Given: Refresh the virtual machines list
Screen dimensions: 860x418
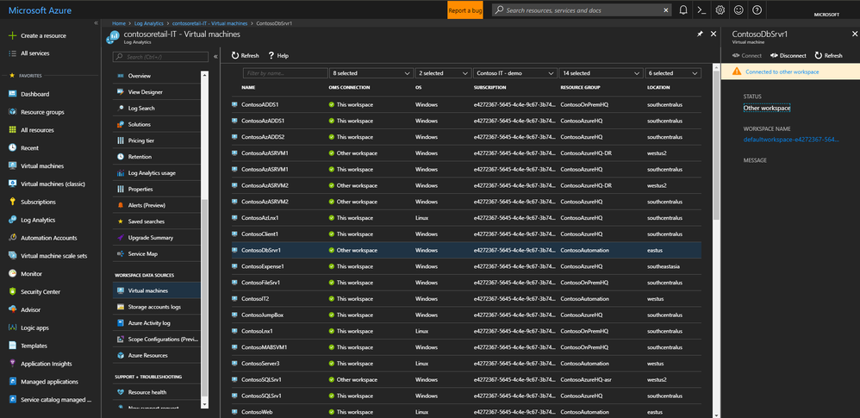Looking at the screenshot, I should coord(245,55).
